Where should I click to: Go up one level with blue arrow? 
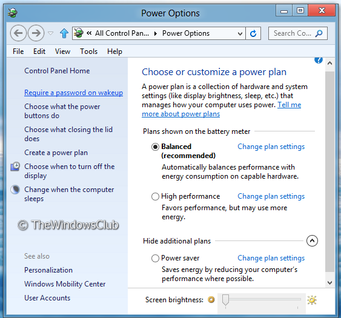coord(64,33)
